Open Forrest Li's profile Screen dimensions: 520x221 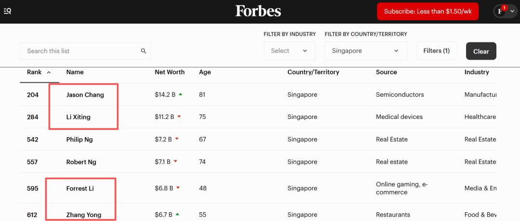pos(80,188)
